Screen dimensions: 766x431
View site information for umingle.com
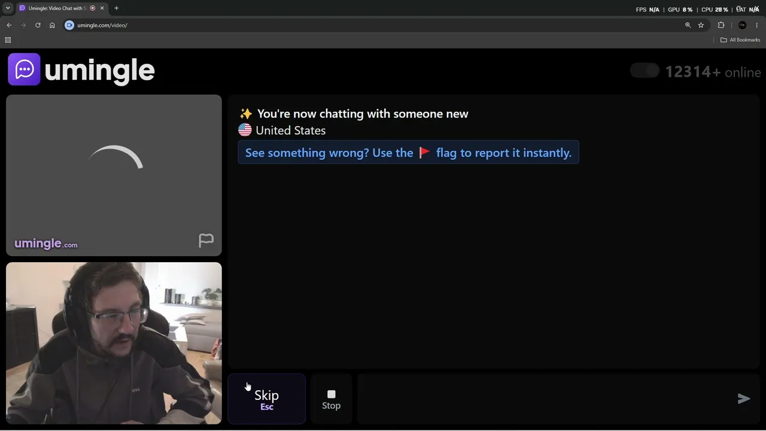click(69, 25)
